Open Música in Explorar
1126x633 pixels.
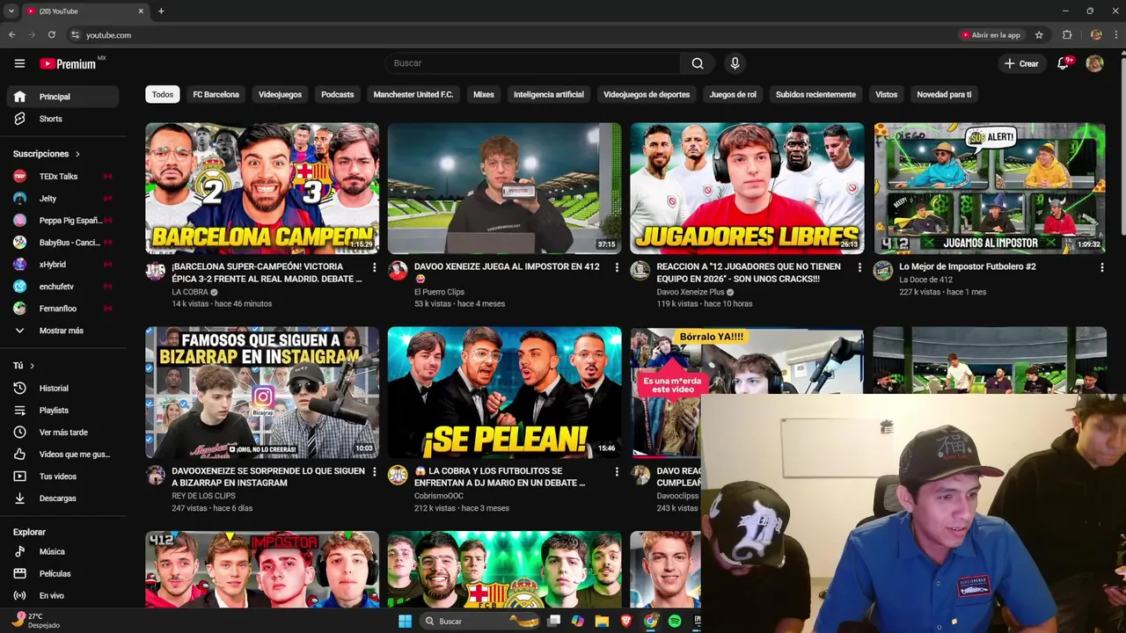coord(62,551)
